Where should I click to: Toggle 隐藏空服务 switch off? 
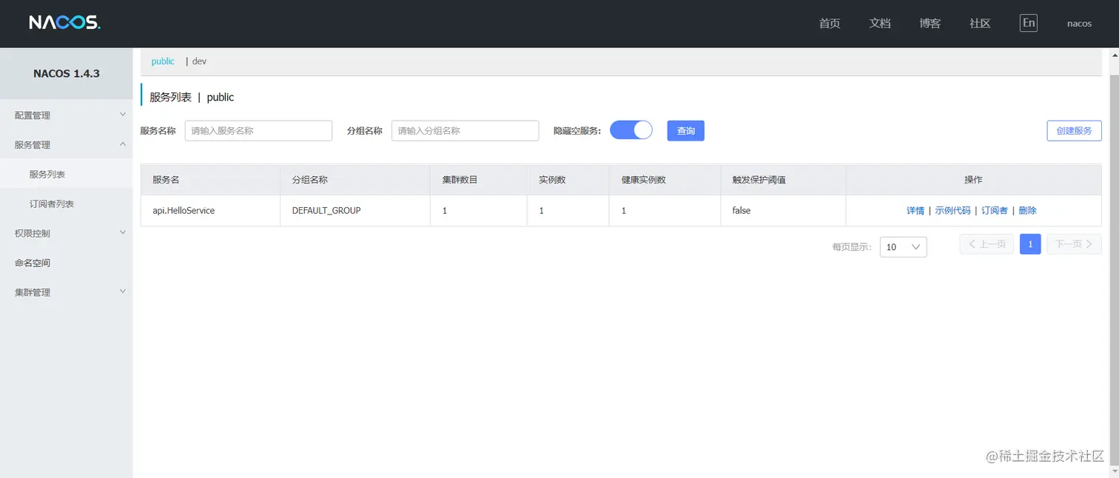pyautogui.click(x=631, y=129)
